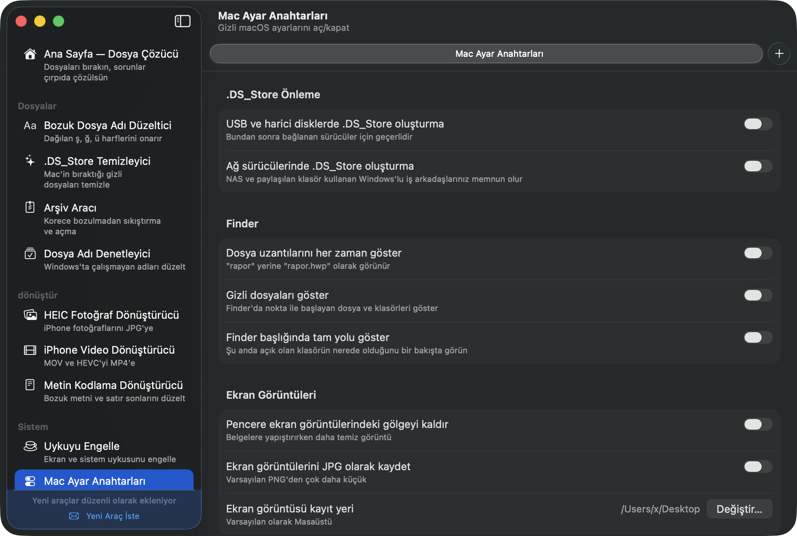Click the /Users/x/Desktop path label
Viewport: 797px width, 536px height.
(660, 509)
